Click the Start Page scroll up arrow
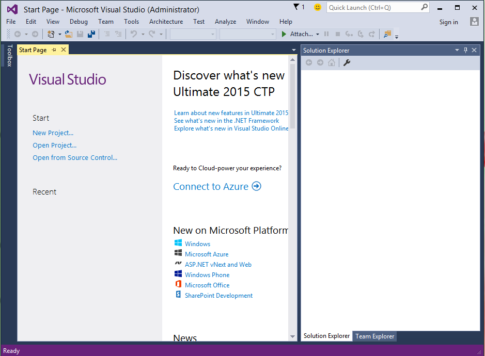 [x=293, y=60]
